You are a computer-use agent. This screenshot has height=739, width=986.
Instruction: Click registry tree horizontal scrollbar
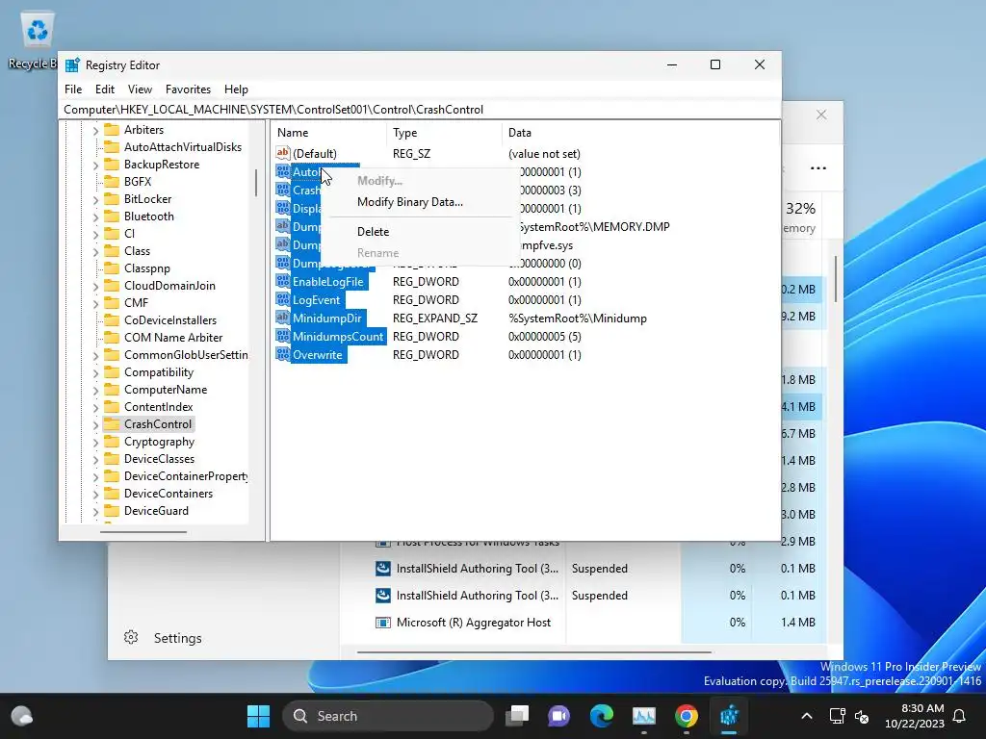(143, 532)
